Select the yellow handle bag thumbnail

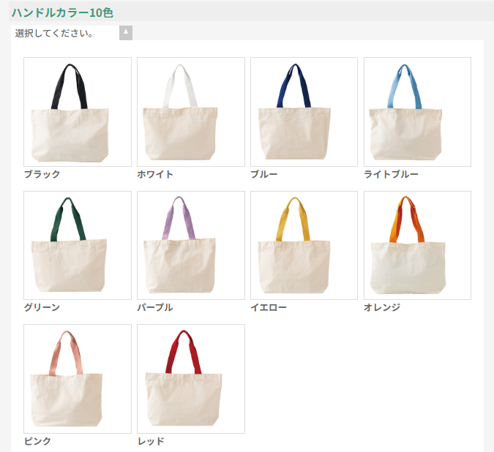(x=304, y=245)
